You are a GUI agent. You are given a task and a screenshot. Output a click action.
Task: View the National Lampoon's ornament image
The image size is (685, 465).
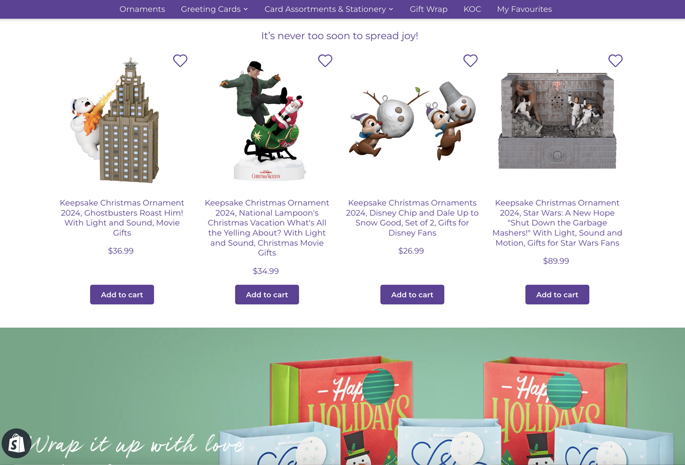[x=267, y=121]
